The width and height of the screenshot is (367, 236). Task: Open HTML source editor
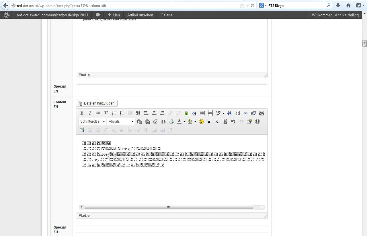(245, 113)
